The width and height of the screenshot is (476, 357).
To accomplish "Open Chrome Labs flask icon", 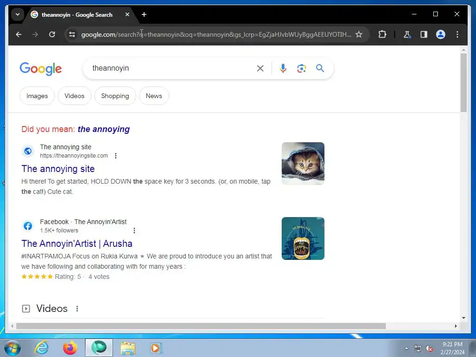I will 407,34.
